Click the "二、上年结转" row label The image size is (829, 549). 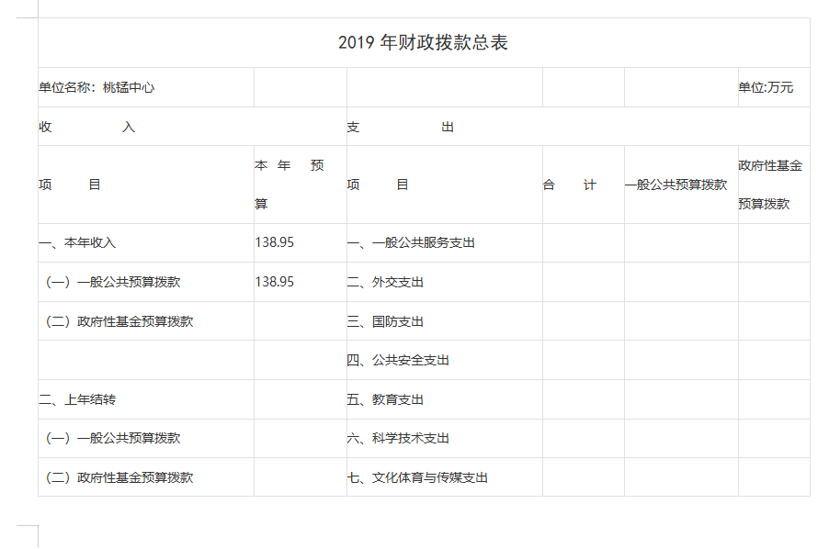coord(77,400)
